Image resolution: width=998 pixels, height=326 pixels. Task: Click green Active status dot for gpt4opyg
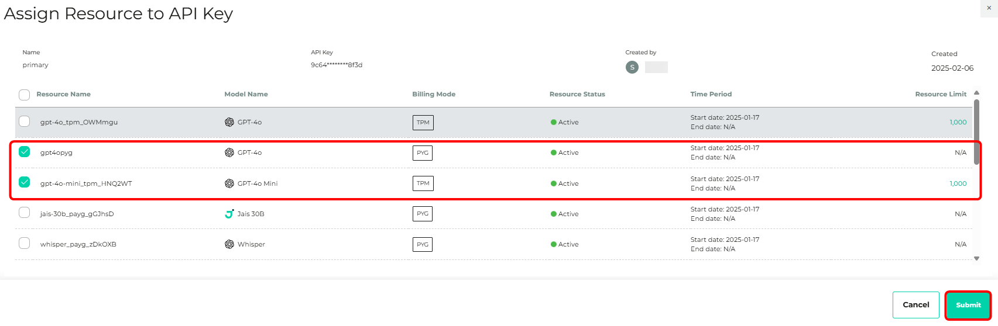point(553,152)
